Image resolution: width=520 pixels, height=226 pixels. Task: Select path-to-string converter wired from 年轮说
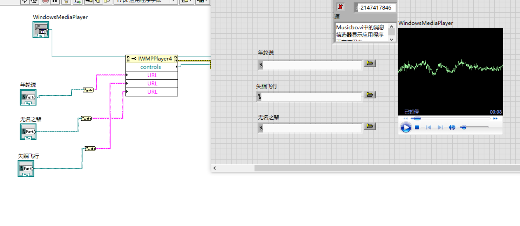point(88,90)
